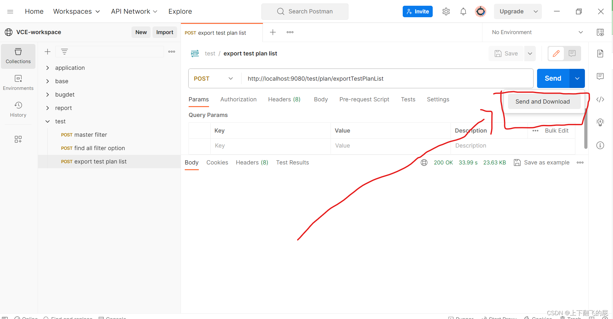
Task: Open the notifications bell
Action: pyautogui.click(x=463, y=11)
